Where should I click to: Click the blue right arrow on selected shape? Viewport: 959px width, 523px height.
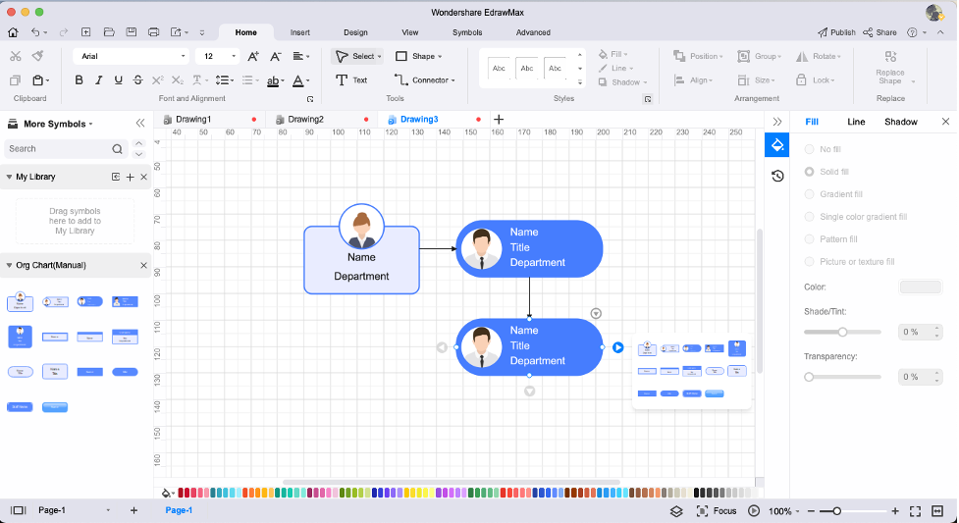[x=618, y=347]
